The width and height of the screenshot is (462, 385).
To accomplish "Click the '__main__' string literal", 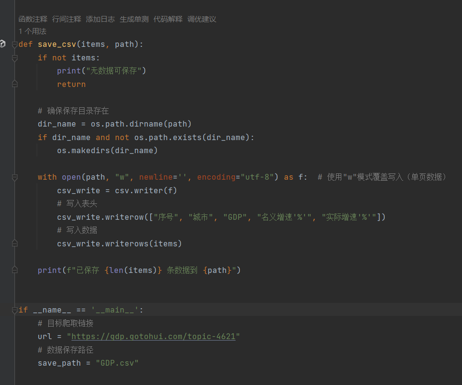I will pos(114,310).
